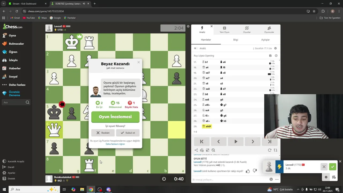Accept Levos0 challenge with green check

tap(333, 167)
